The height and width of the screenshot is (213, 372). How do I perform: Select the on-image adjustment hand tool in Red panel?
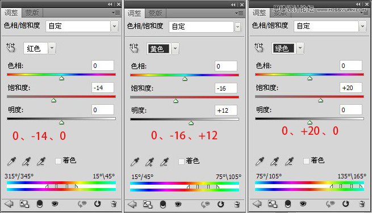coord(11,48)
